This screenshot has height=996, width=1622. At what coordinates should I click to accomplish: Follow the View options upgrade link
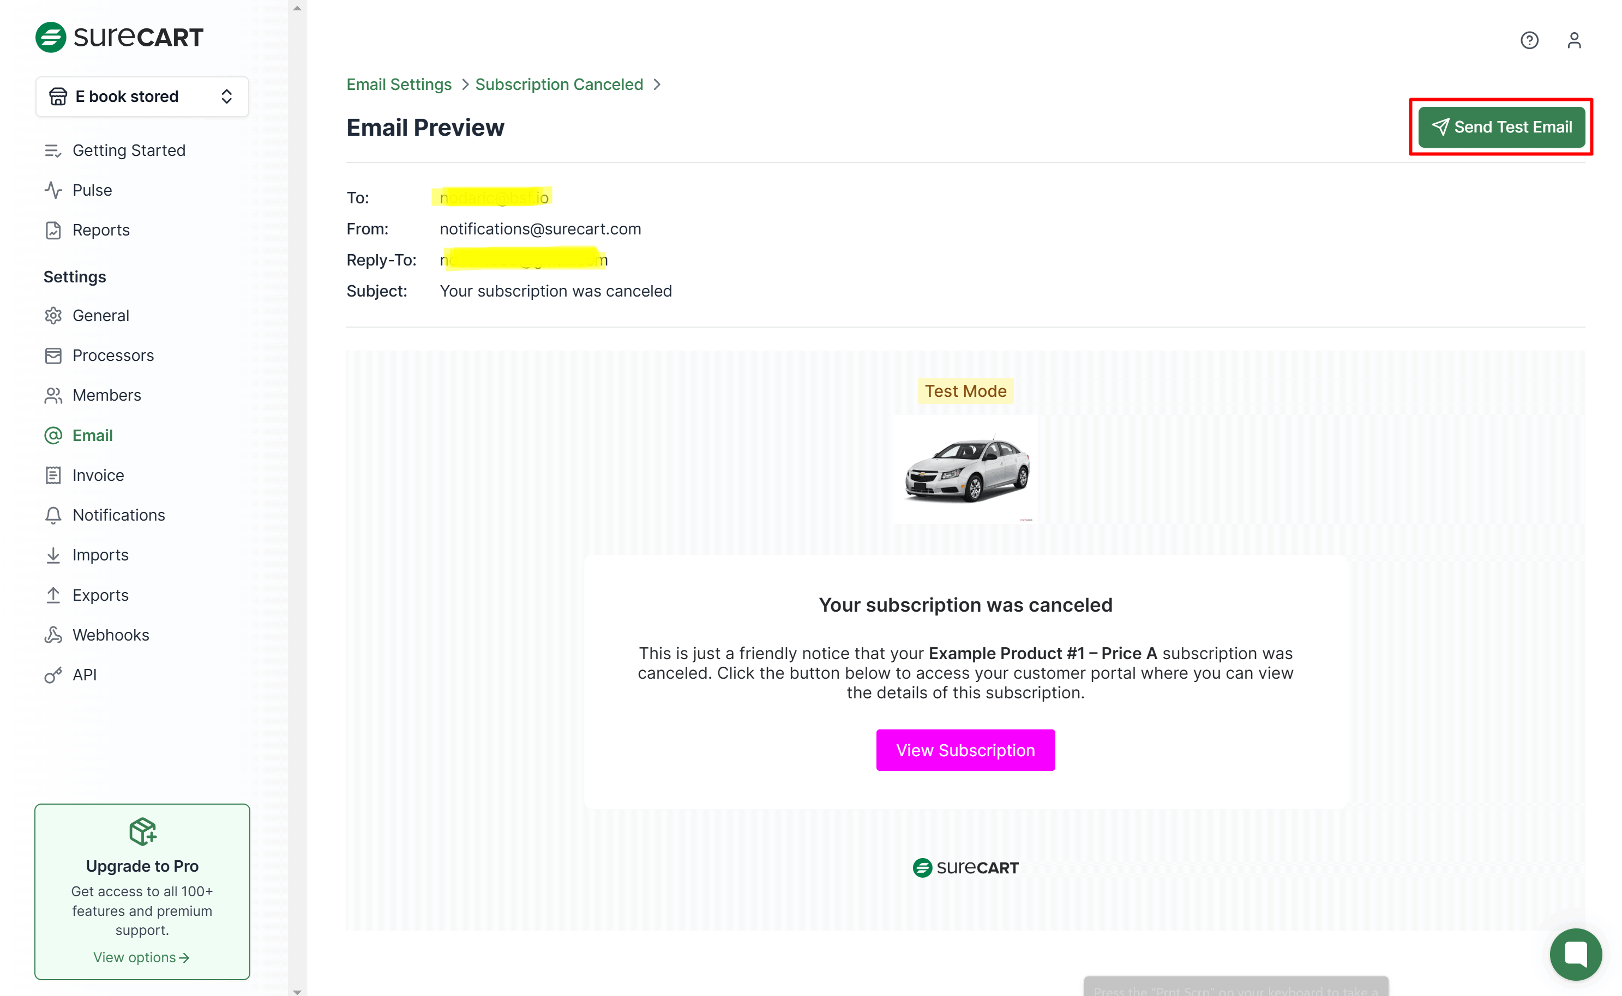(141, 957)
